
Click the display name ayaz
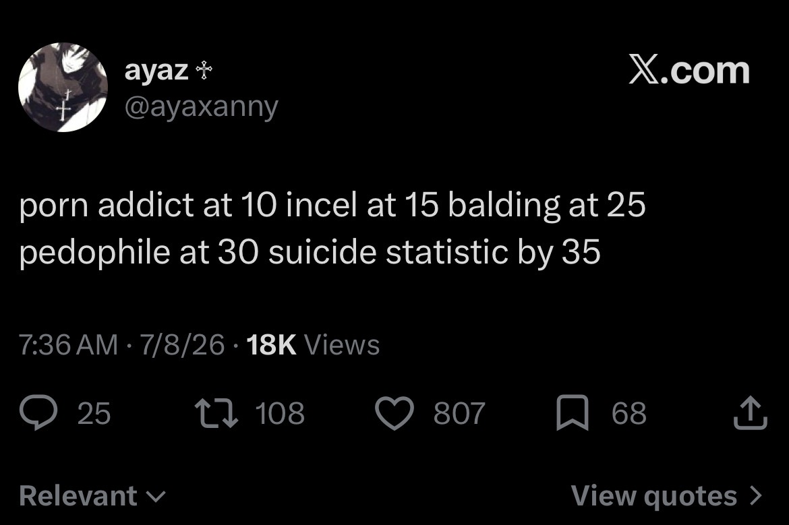pos(156,70)
